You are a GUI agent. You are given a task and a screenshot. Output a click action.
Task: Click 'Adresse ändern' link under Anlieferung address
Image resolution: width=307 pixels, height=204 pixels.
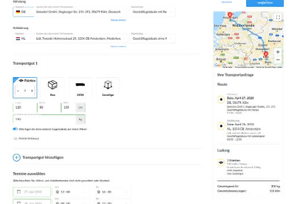pyautogui.click(x=118, y=46)
